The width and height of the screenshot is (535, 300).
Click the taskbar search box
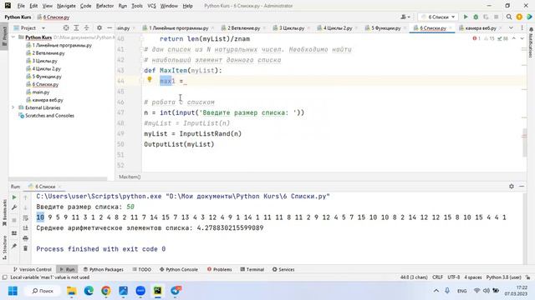43,291
